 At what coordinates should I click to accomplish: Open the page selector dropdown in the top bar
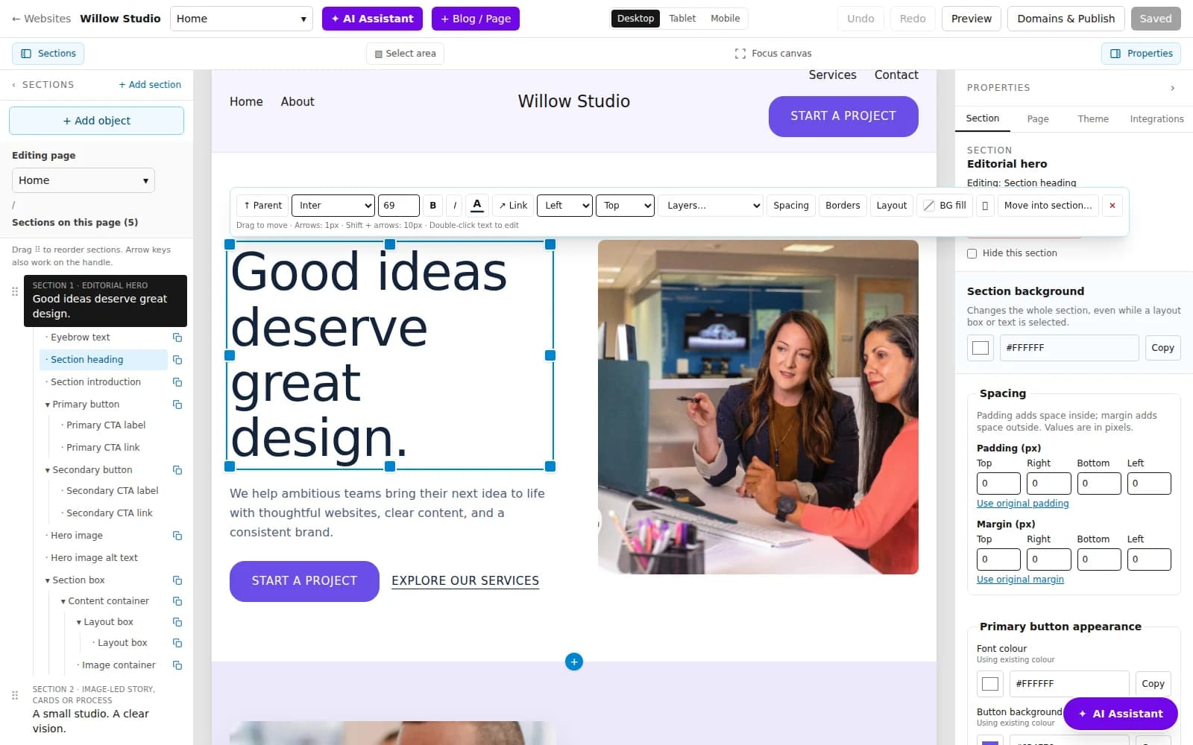click(x=242, y=19)
